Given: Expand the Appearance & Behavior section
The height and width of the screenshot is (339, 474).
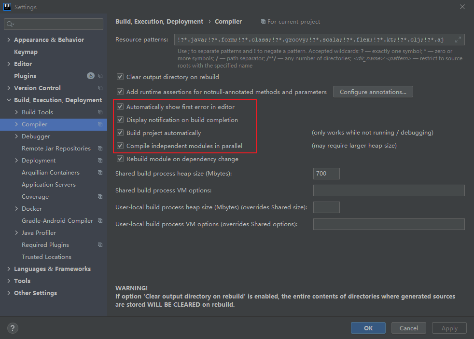Looking at the screenshot, I should [x=9, y=40].
